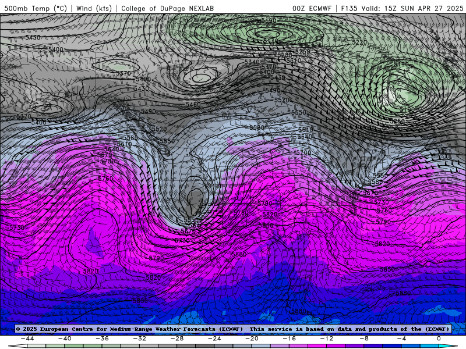This screenshot has height=349, width=466.
Task: Click the -40 color scale label
Action: coord(65,339)
